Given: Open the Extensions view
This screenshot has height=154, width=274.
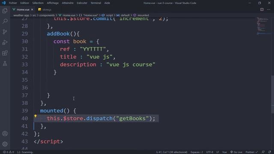Looking at the screenshot, I should pyautogui.click(x=5, y=53).
